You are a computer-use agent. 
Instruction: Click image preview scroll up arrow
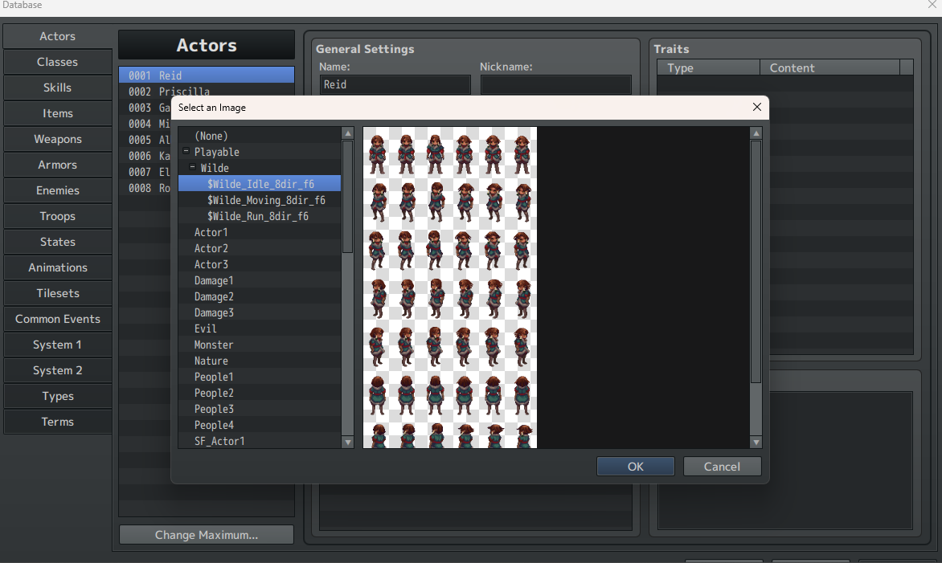[x=756, y=133]
